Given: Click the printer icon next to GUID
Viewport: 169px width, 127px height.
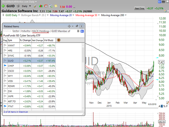Looking at the screenshot, I should pyautogui.click(x=18, y=6).
